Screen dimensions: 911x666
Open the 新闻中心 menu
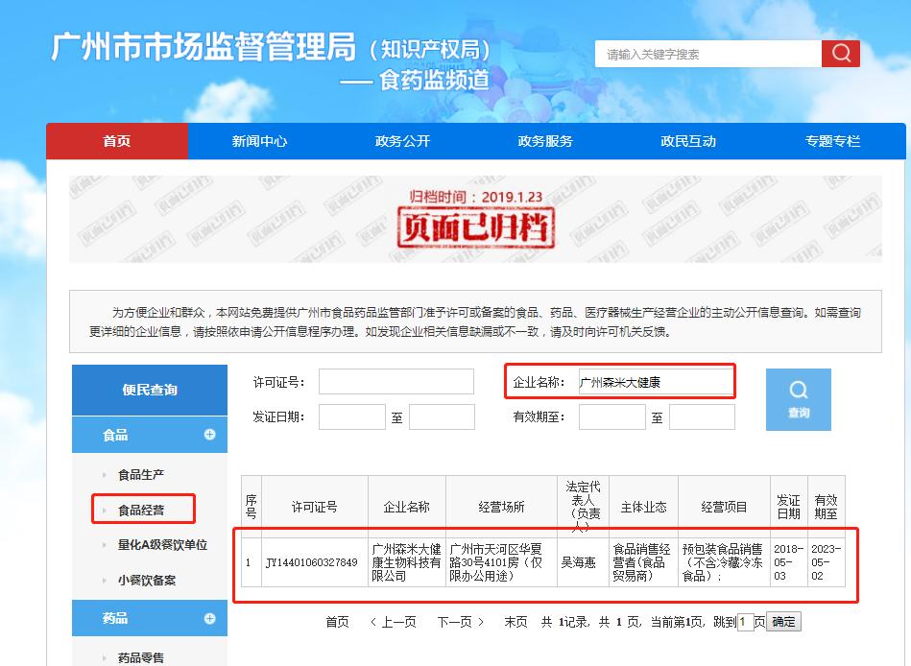click(260, 140)
